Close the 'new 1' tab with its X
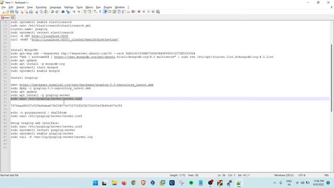Screen dimensions: 334x188 pos(13,18)
